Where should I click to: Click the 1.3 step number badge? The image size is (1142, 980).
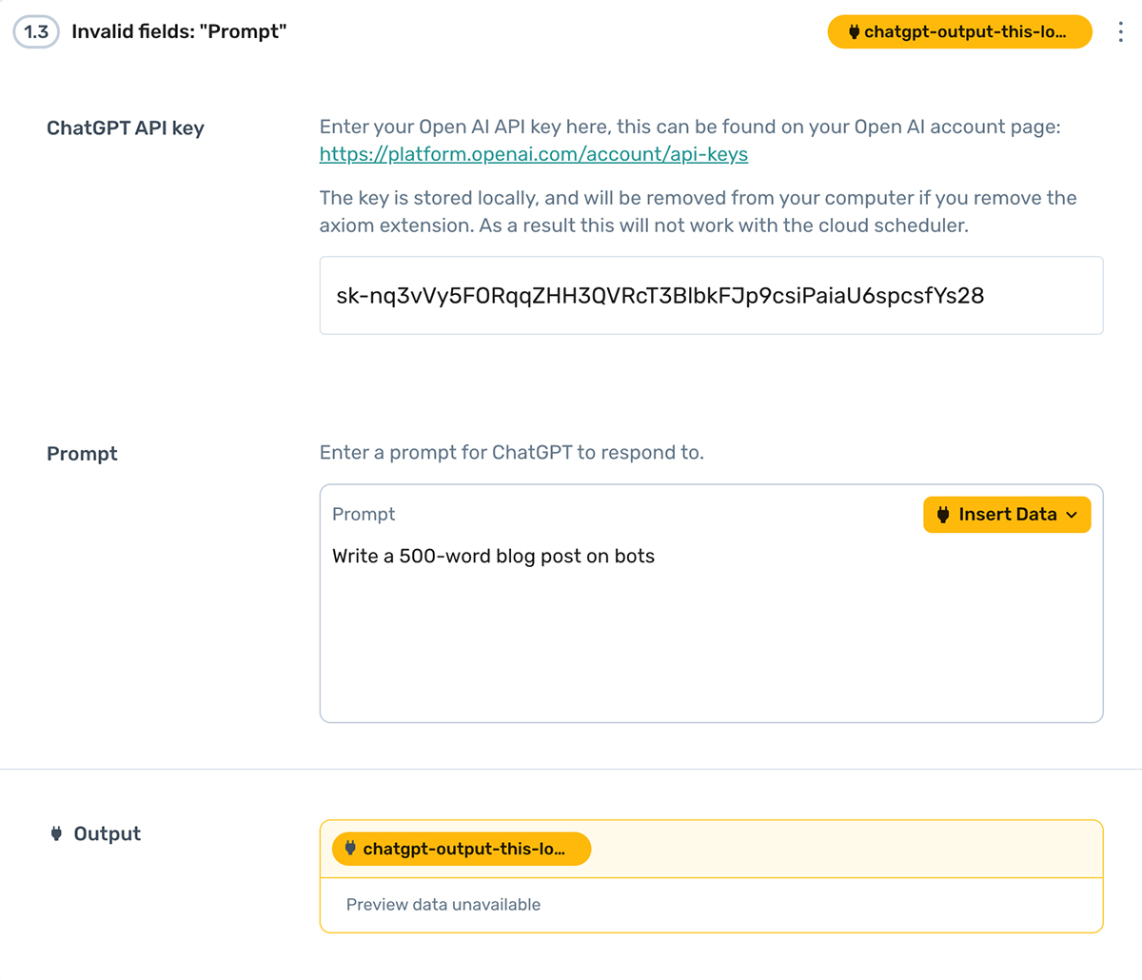[36, 31]
